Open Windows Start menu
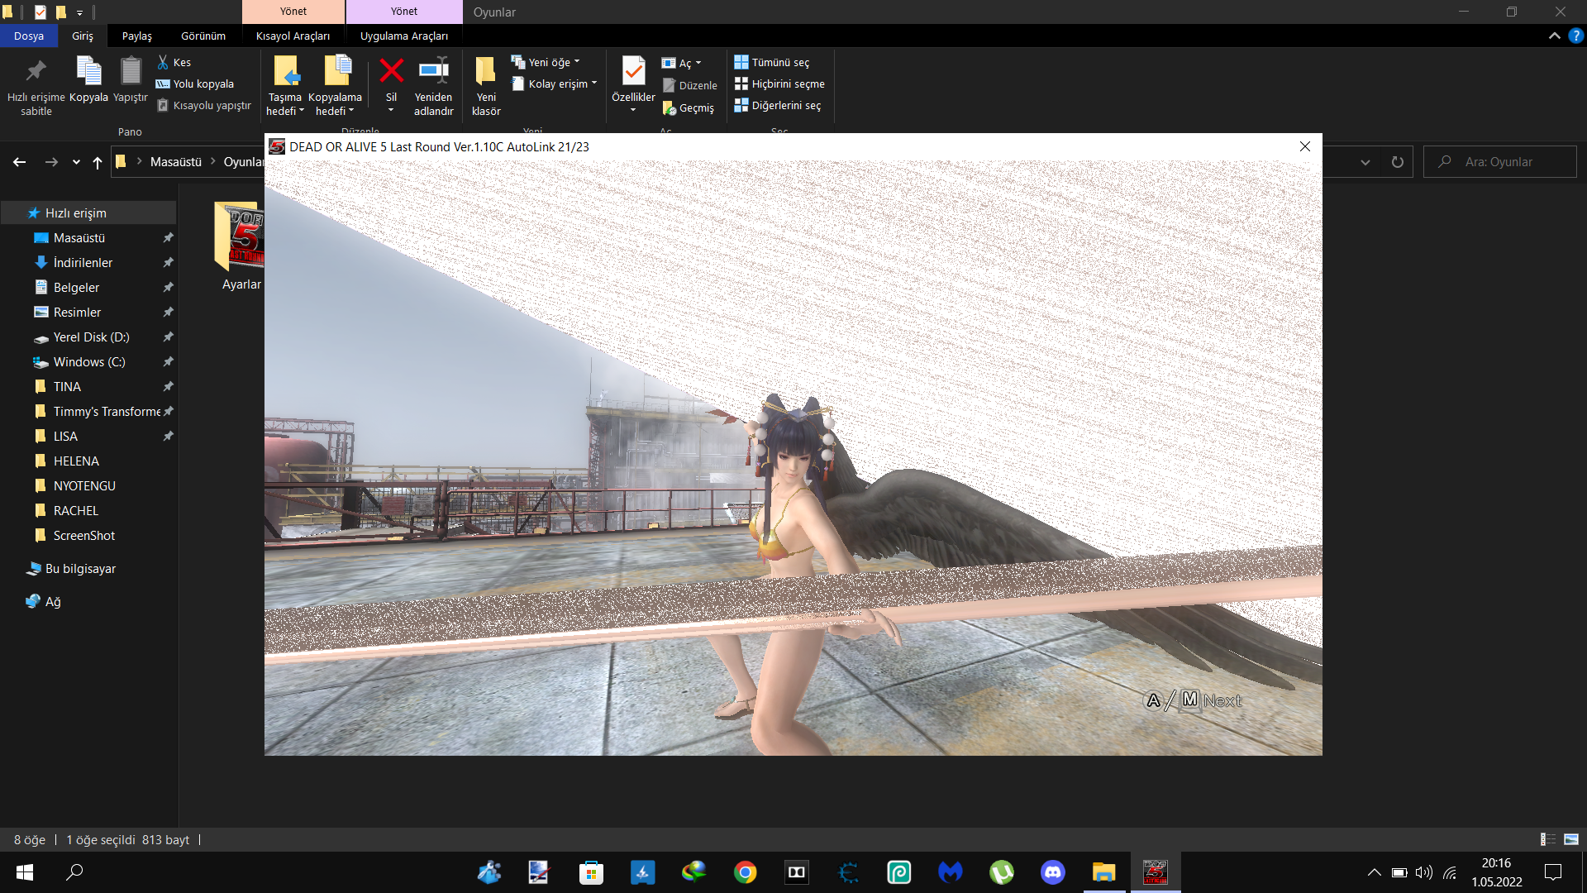1587x893 pixels. 25,872
